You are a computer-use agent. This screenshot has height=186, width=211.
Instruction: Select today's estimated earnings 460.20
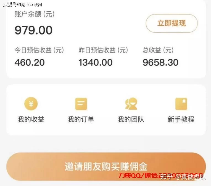click(30, 63)
